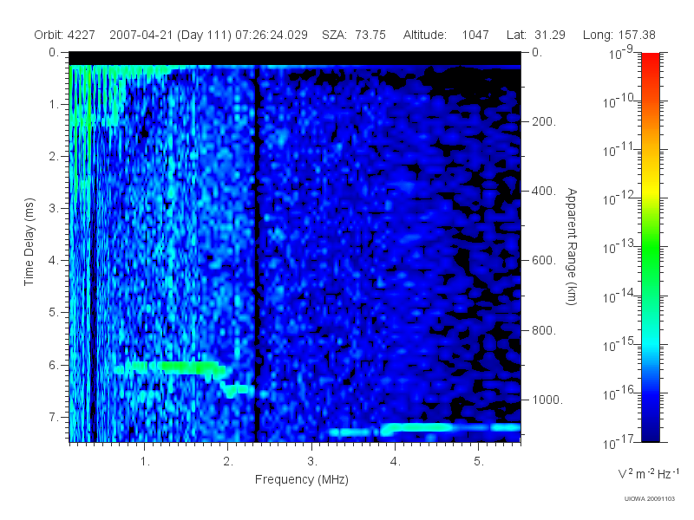Click the 10^-9 color scale label
This screenshot has width=694, height=520.
tap(621, 54)
